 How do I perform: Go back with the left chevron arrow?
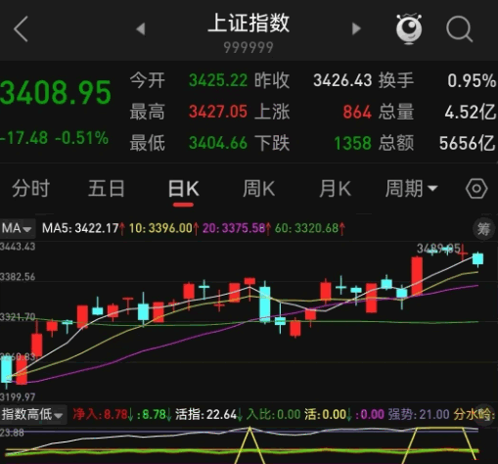[21, 29]
